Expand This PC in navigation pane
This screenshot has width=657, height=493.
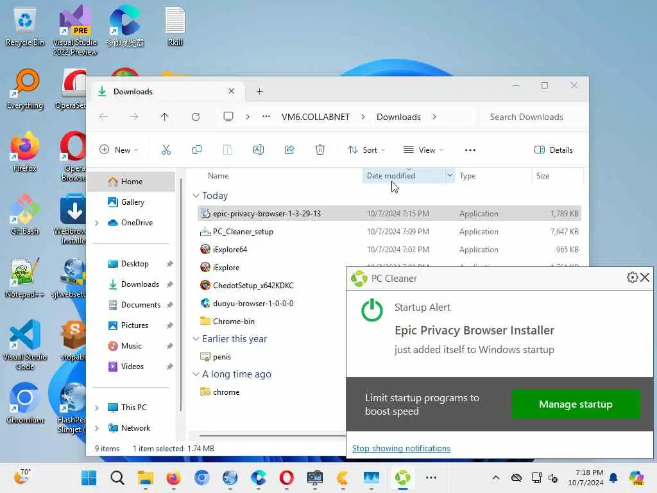click(97, 408)
